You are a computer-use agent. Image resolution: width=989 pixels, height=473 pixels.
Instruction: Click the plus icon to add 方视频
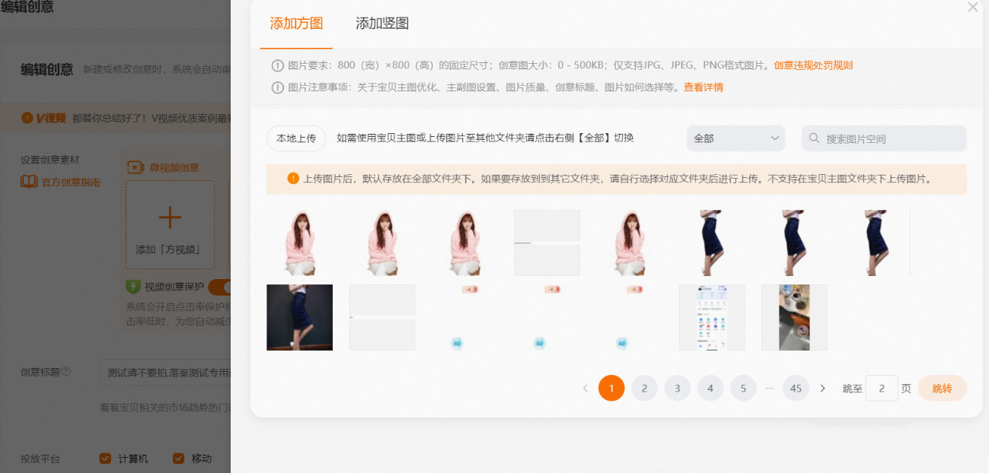pyautogui.click(x=169, y=217)
